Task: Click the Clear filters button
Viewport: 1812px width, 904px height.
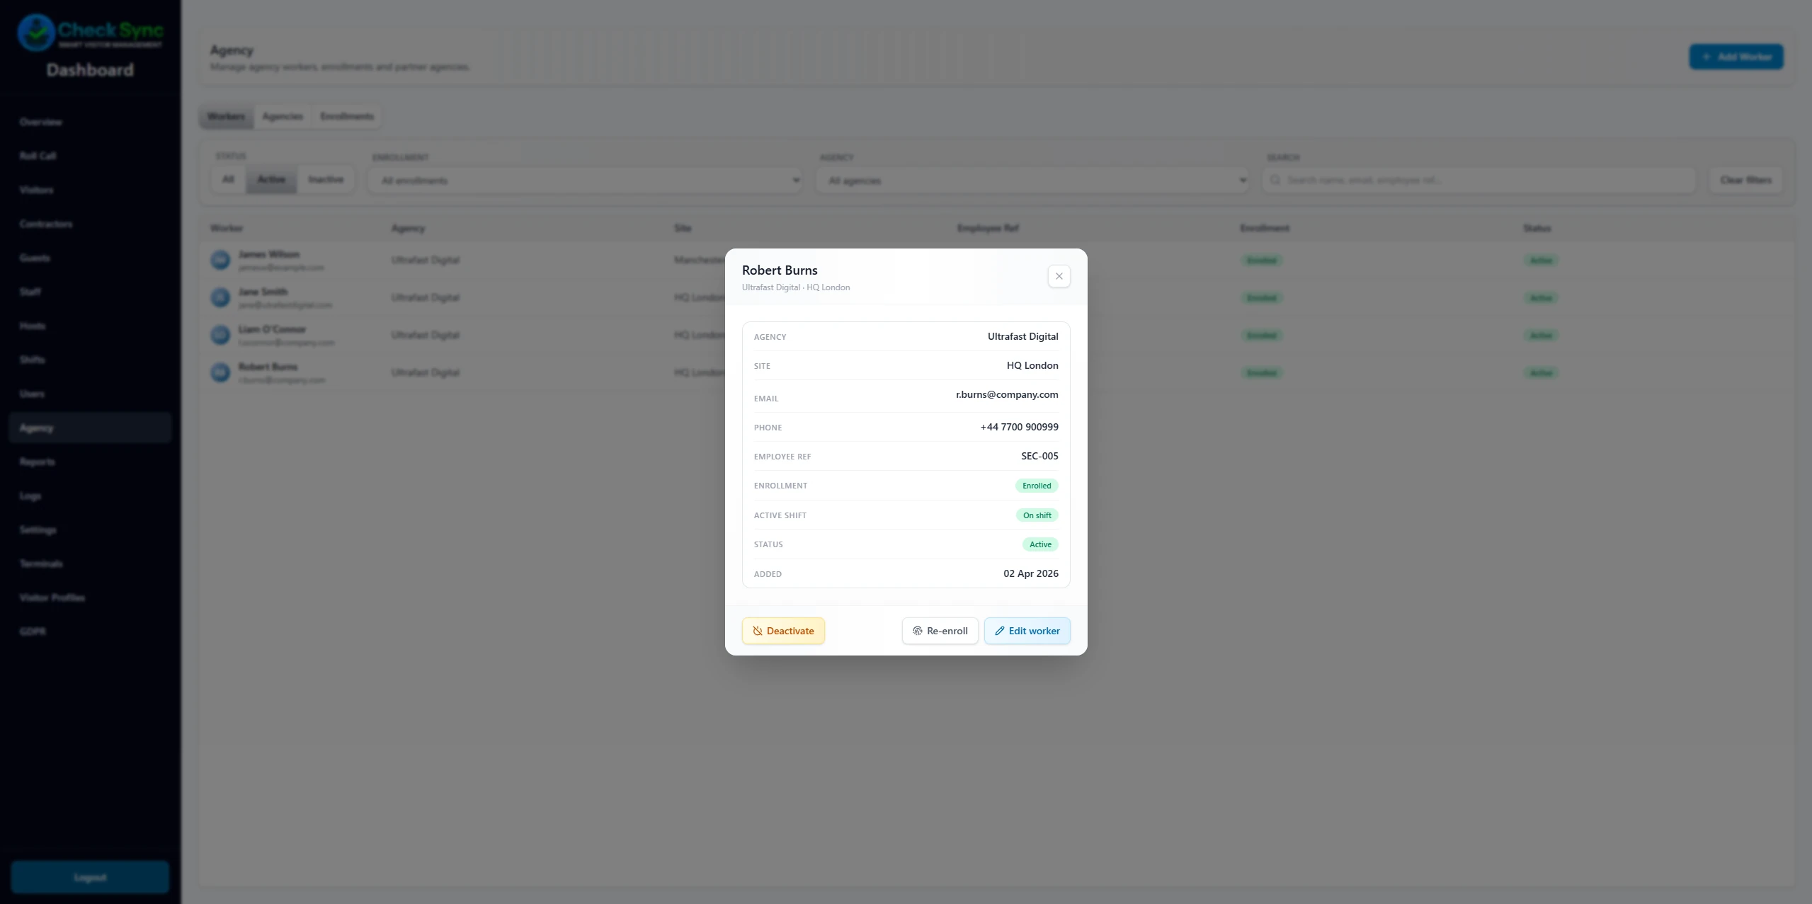Action: (1745, 180)
